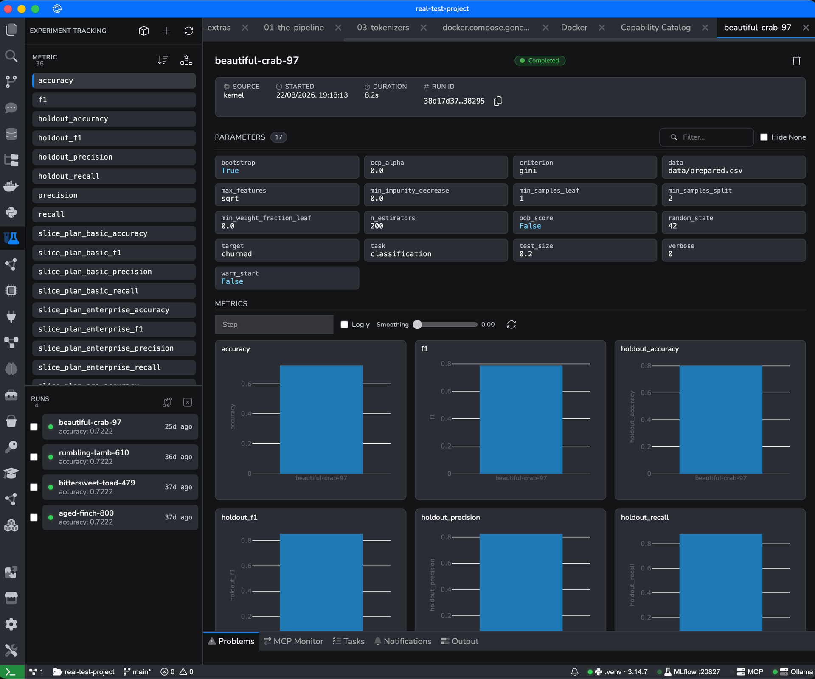Check the rumbling-lamb-610 run checkbox
This screenshot has width=815, height=679.
(x=34, y=457)
